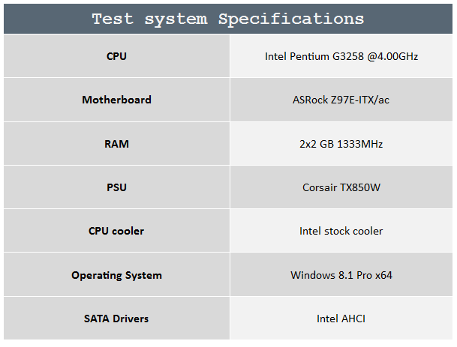Click the word system in the title

point(176,19)
